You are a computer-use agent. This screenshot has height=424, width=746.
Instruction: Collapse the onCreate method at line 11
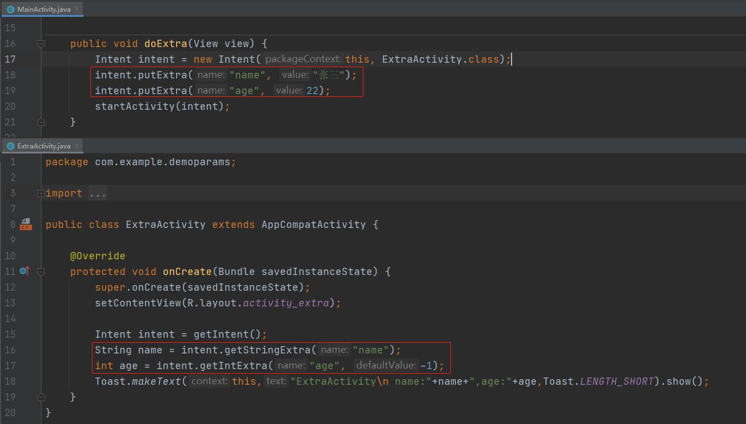41,272
